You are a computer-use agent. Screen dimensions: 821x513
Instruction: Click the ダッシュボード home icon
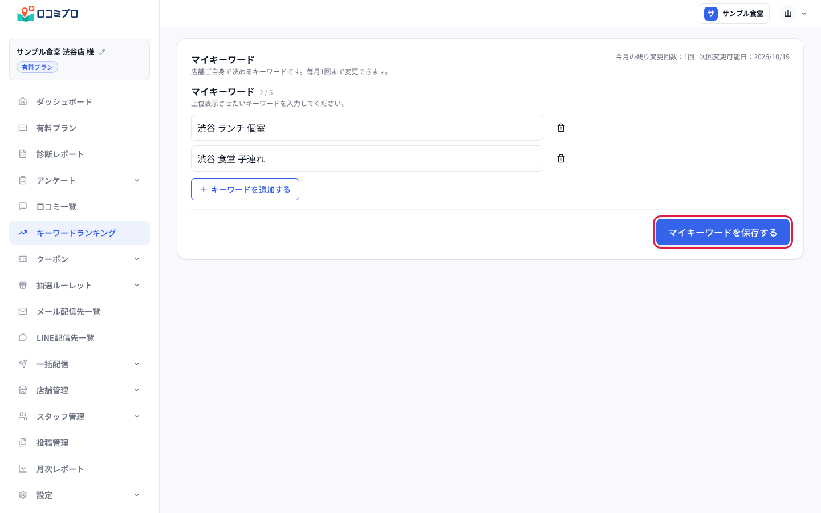coord(23,101)
